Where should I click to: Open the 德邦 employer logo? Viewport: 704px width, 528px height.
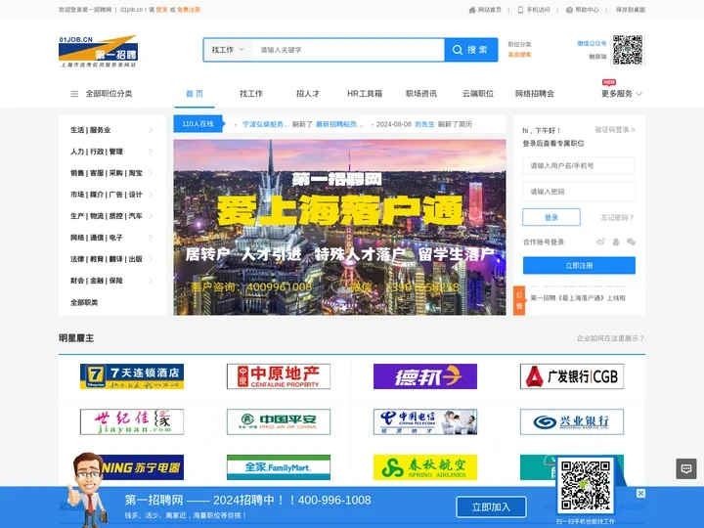[x=425, y=376]
